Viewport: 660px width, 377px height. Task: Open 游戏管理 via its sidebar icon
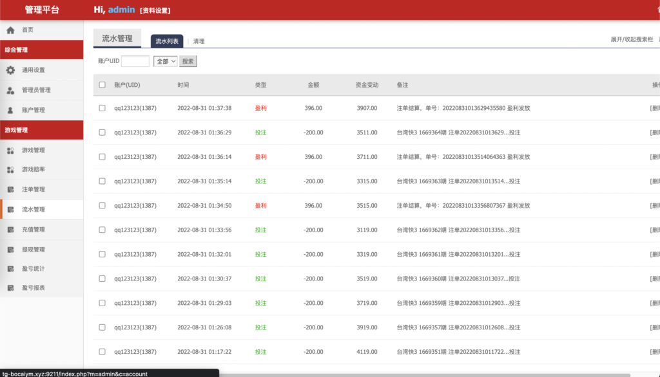point(10,151)
